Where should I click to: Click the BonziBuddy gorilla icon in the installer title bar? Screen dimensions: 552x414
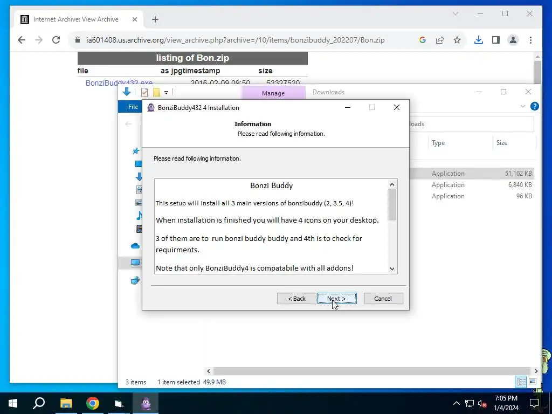(151, 108)
